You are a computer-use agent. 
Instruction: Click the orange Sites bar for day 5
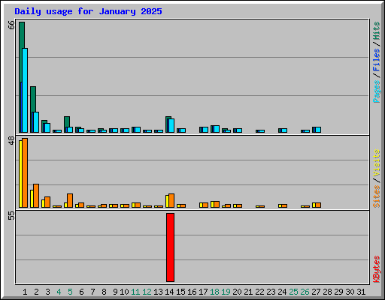pyautogui.click(x=70, y=200)
